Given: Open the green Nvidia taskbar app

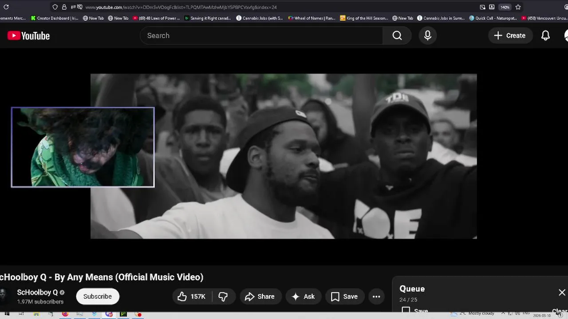Looking at the screenshot, I should [123, 314].
